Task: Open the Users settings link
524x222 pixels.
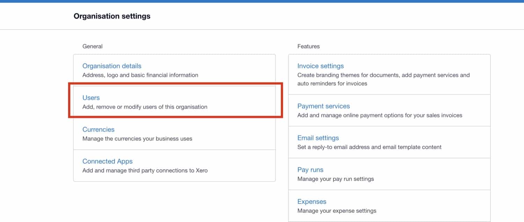Action: [91, 98]
